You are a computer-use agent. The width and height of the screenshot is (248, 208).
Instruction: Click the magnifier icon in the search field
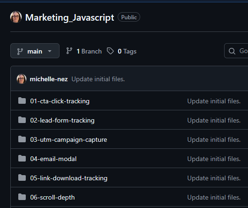(x=232, y=51)
